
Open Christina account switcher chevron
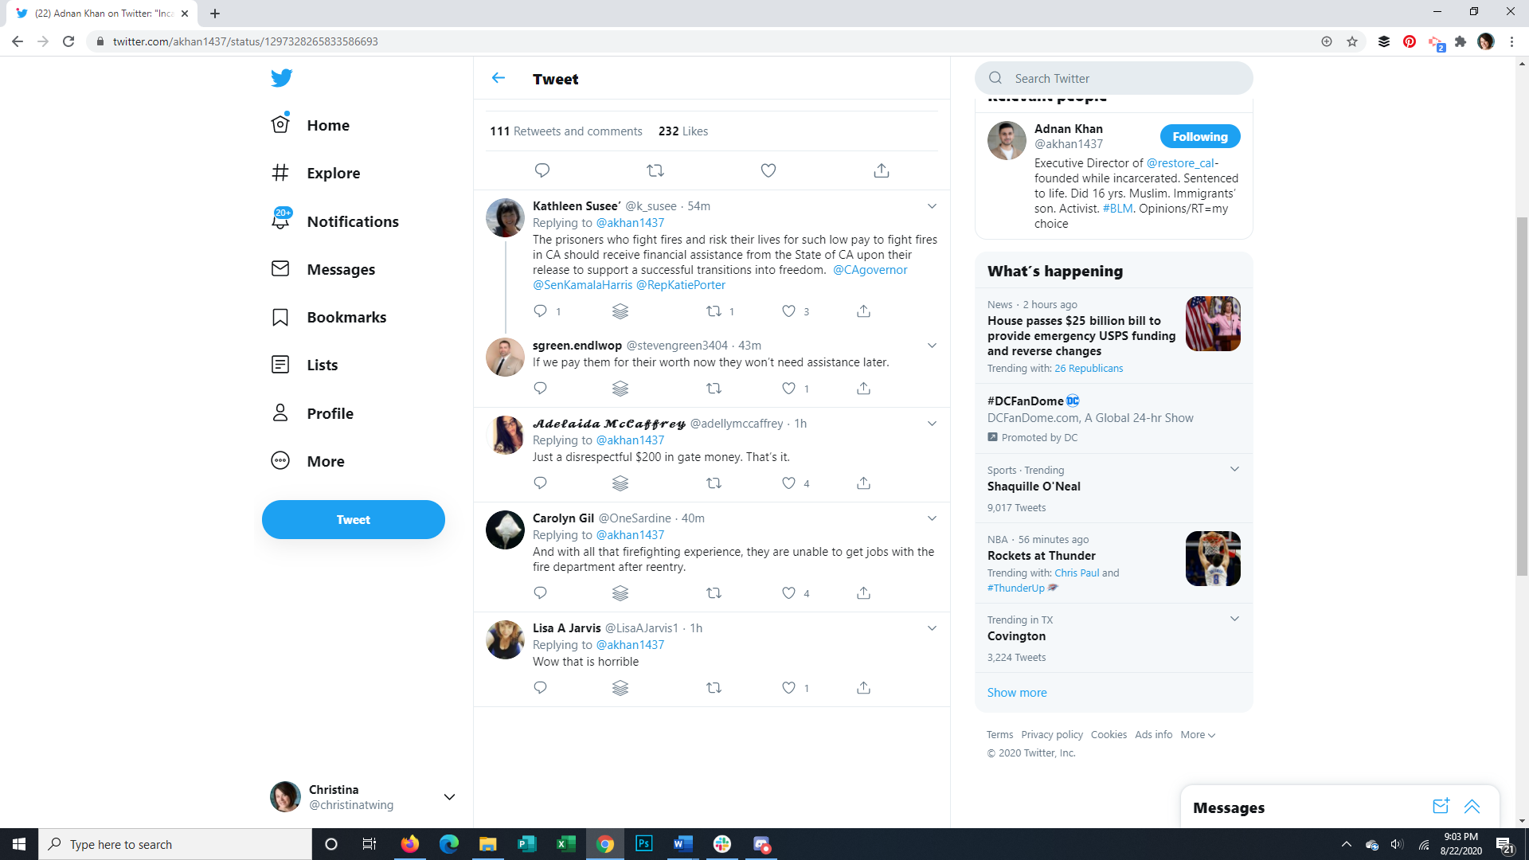point(449,797)
